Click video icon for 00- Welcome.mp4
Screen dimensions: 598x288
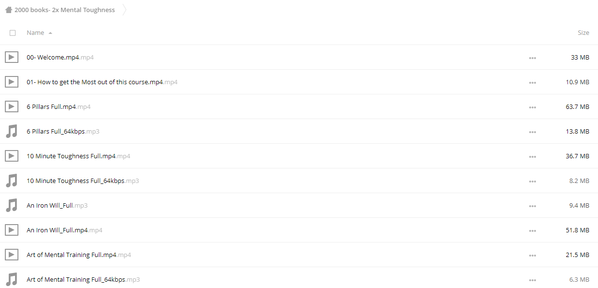tap(12, 57)
